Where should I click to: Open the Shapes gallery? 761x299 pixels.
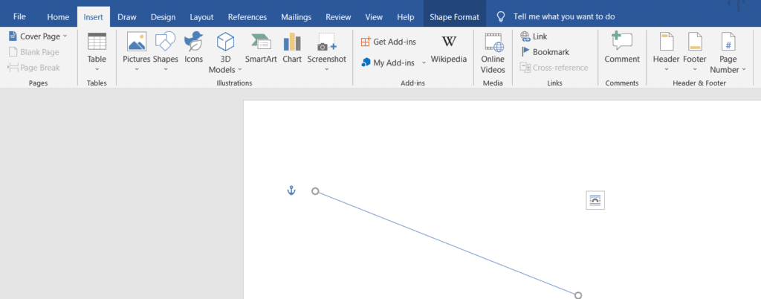165,49
